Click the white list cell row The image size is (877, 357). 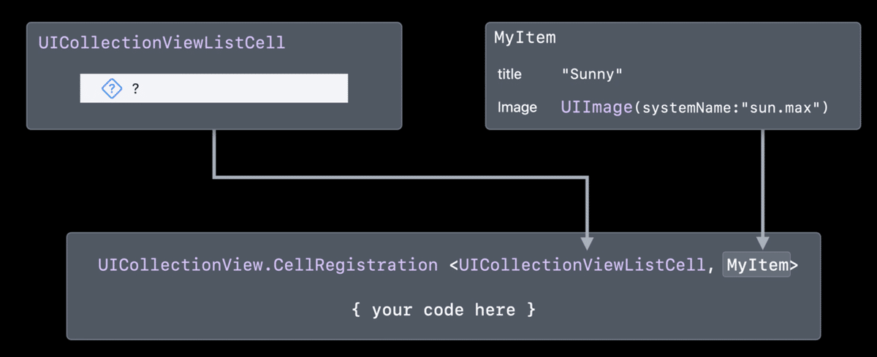(x=241, y=88)
